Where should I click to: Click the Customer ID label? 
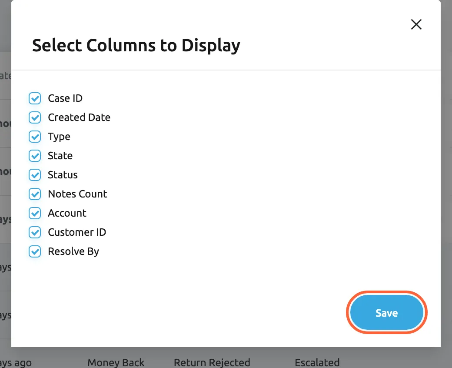tap(77, 232)
